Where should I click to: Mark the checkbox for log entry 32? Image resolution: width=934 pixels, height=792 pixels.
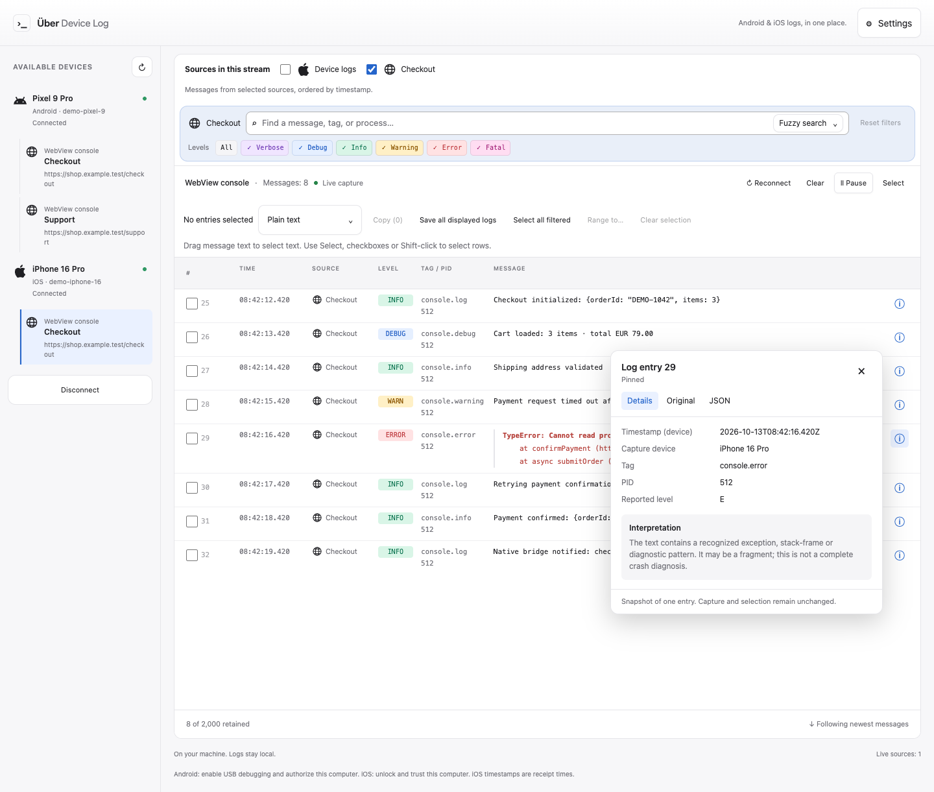(192, 555)
